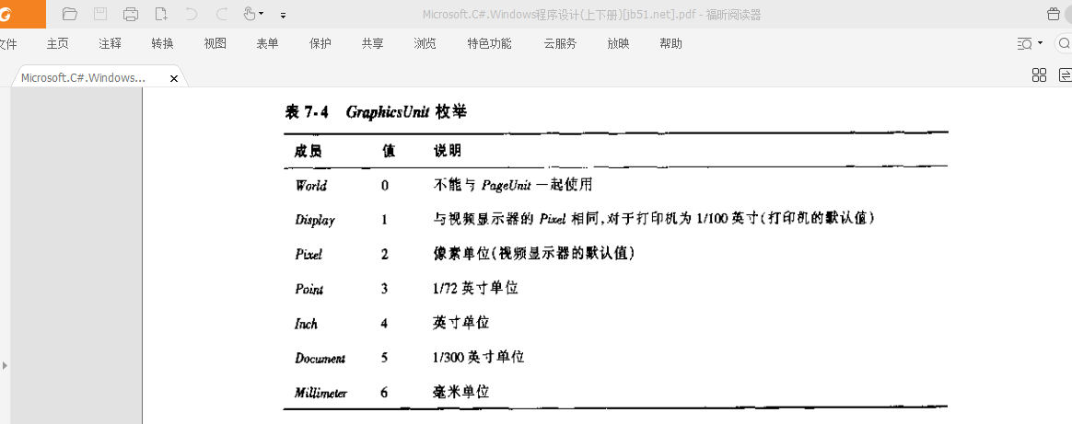Image resolution: width=1072 pixels, height=424 pixels.
Task: Click the Redo arrow icon
Action: pyautogui.click(x=222, y=14)
